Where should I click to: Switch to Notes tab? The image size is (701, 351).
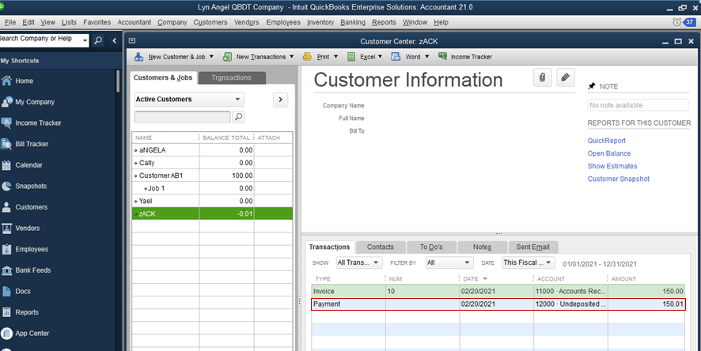[x=482, y=247]
